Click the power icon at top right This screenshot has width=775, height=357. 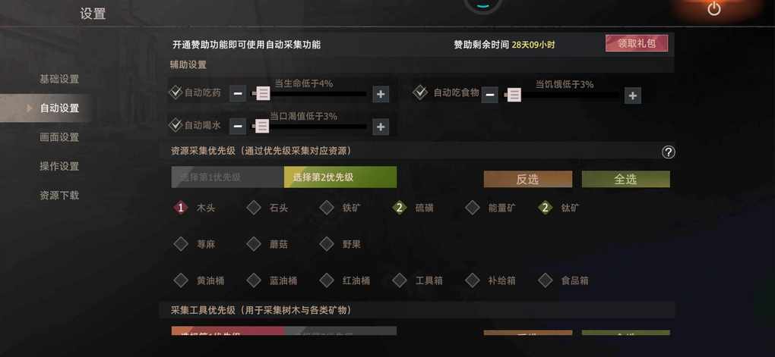(x=713, y=9)
